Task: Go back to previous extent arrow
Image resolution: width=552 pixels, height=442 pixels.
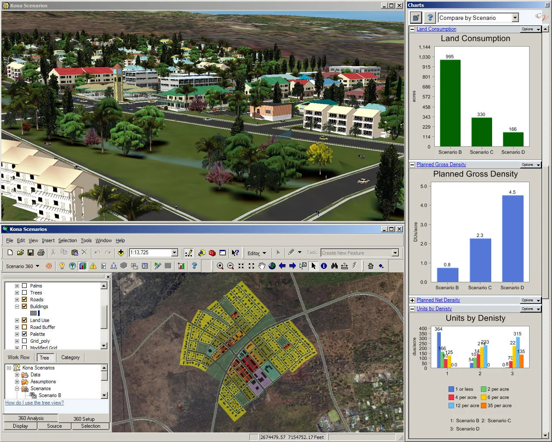Action: 282,266
